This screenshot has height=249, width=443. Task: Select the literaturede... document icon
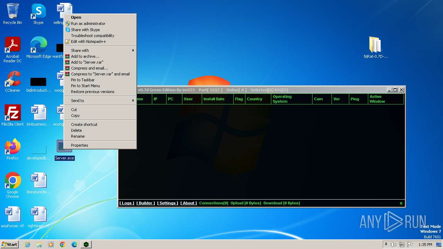[38, 183]
